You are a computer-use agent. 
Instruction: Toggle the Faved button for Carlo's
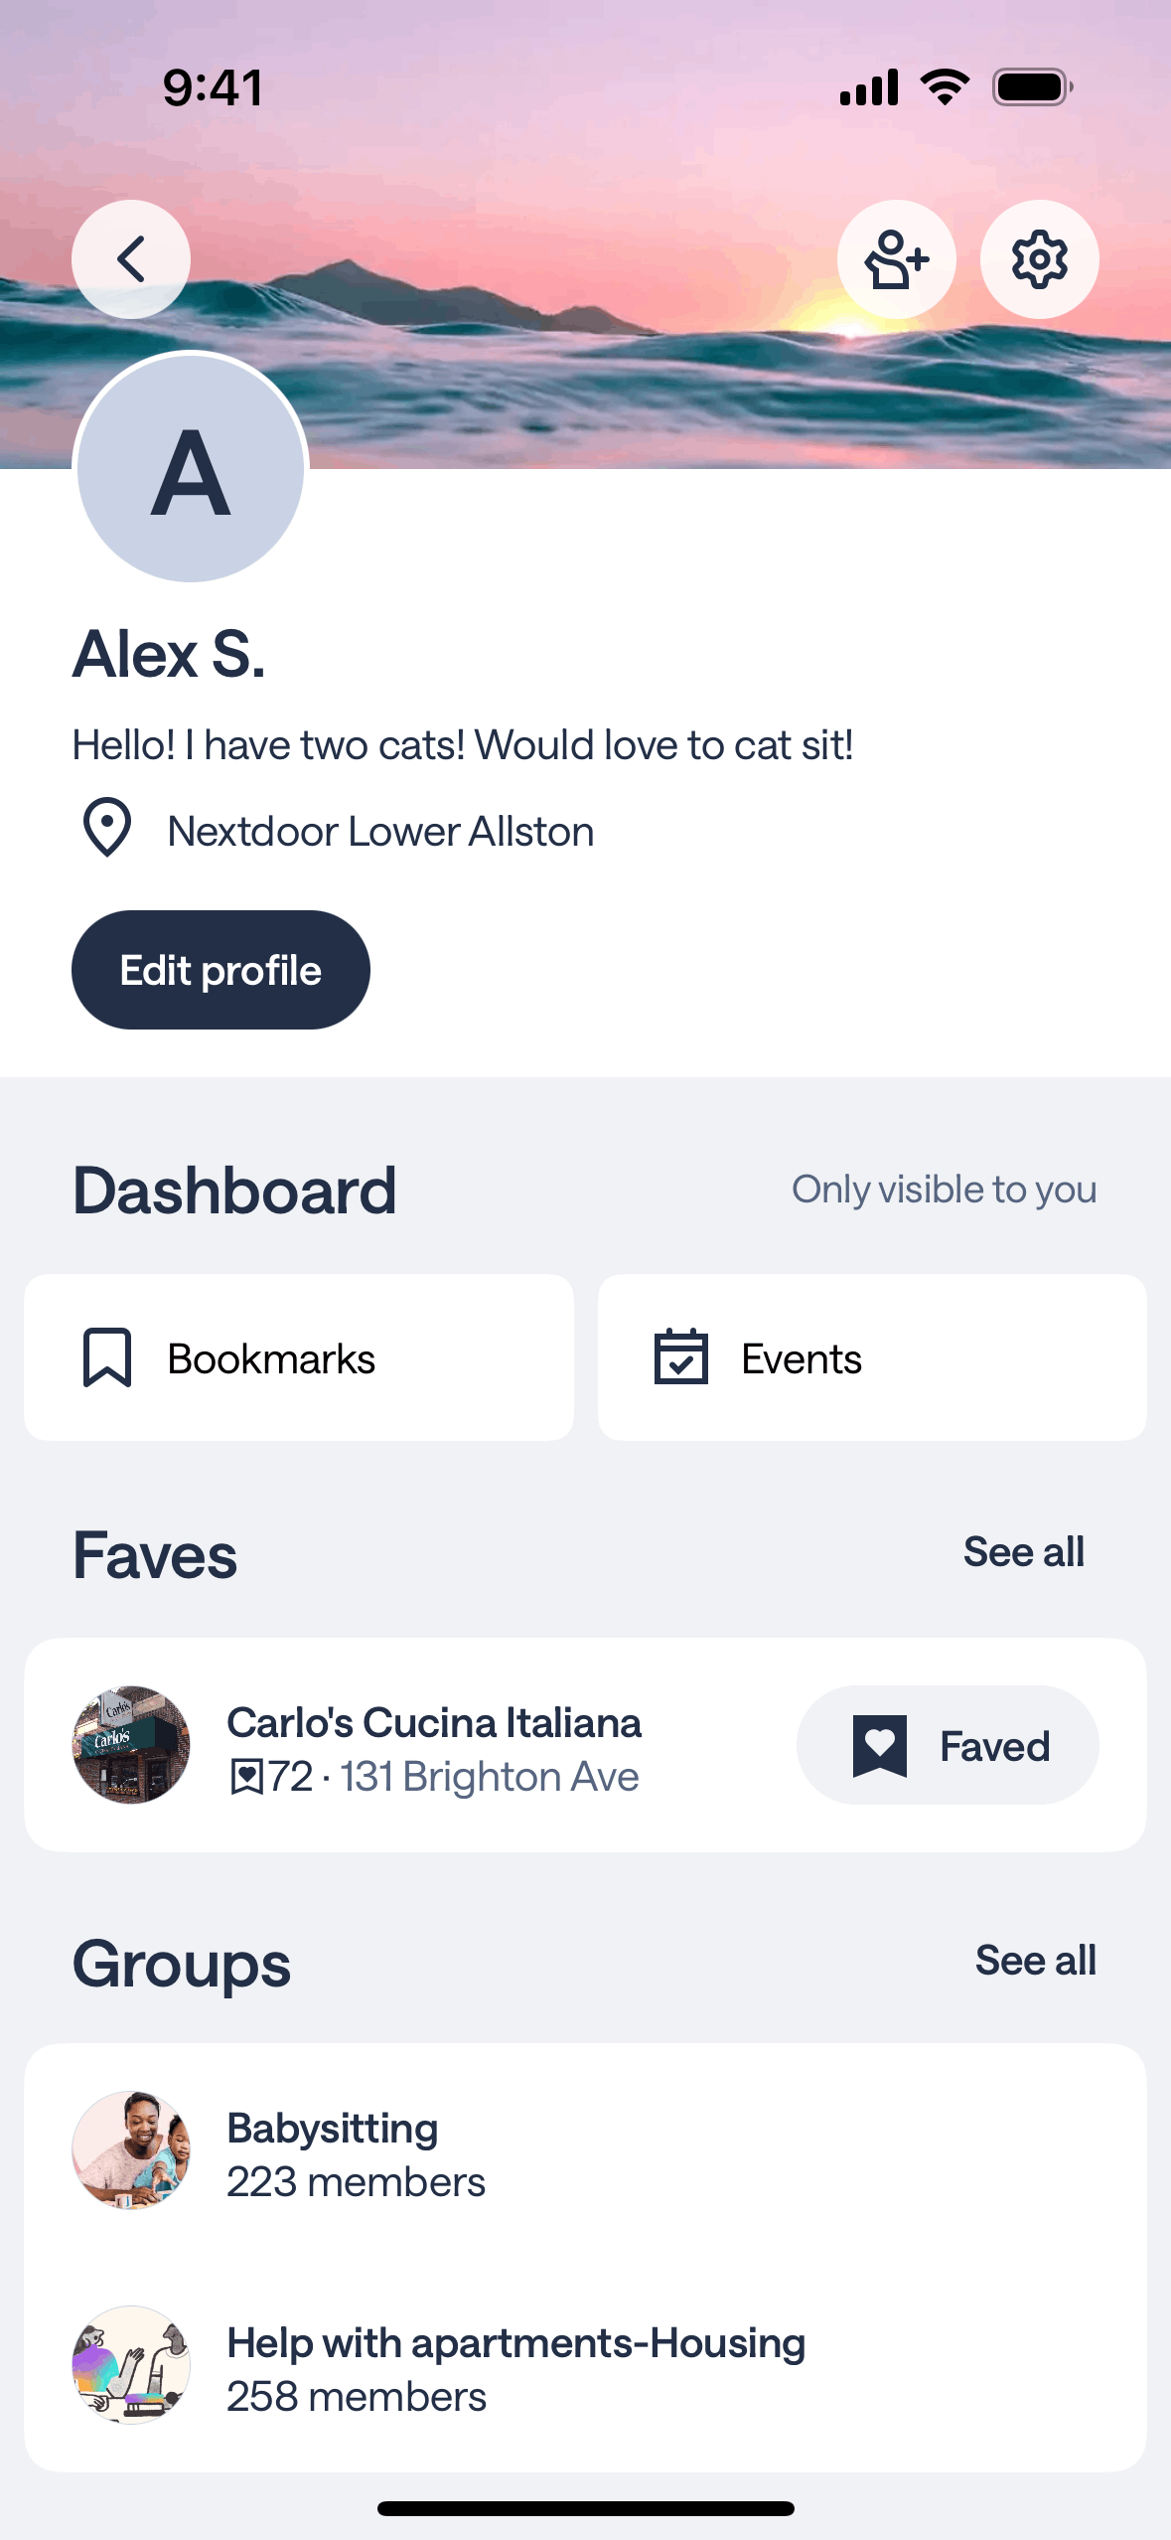pos(948,1745)
